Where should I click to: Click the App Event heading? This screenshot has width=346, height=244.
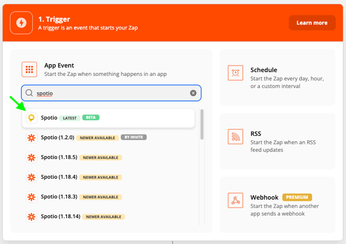coord(59,66)
